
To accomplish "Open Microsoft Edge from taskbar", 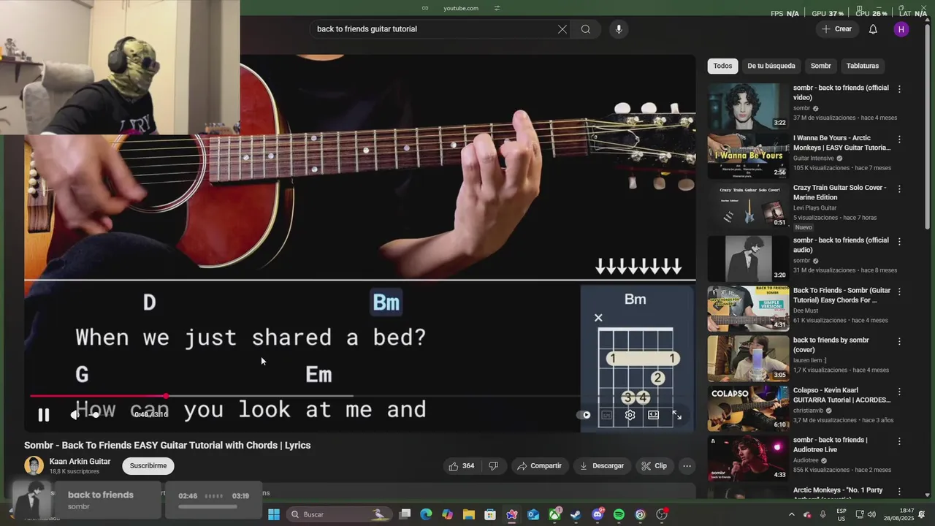I will [x=427, y=514].
